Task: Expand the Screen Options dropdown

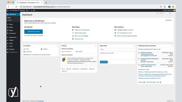Action: (x=160, y=13)
